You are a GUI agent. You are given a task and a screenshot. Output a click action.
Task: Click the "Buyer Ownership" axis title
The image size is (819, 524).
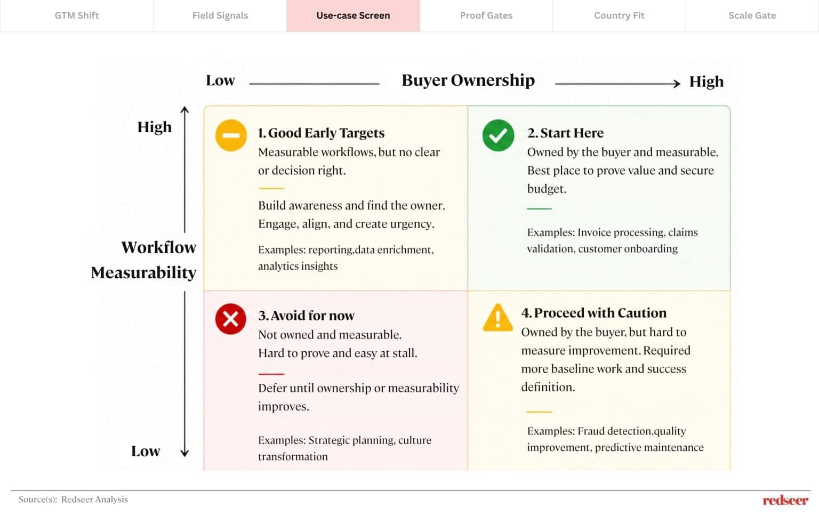tap(468, 80)
